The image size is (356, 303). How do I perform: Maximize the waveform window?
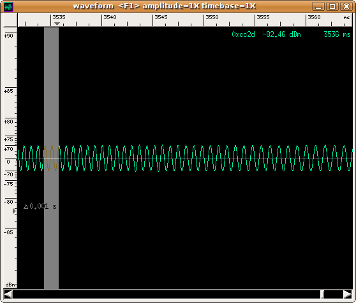[332, 6]
